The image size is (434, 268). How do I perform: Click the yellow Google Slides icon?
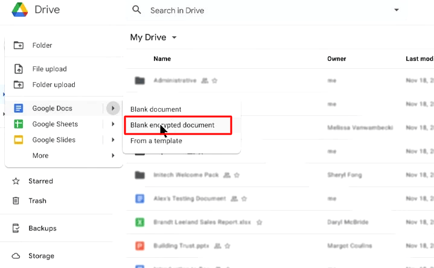[19, 140]
